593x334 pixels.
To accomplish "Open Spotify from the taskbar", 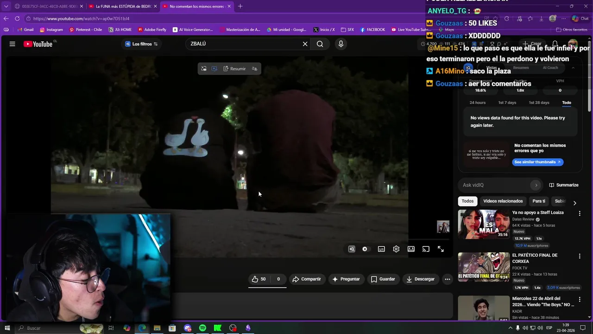I will click(x=202, y=328).
